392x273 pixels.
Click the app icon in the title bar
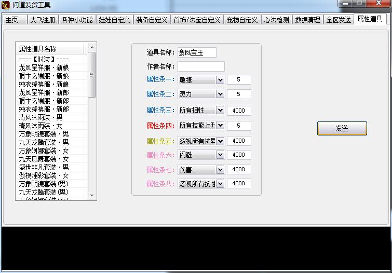point(6,5)
